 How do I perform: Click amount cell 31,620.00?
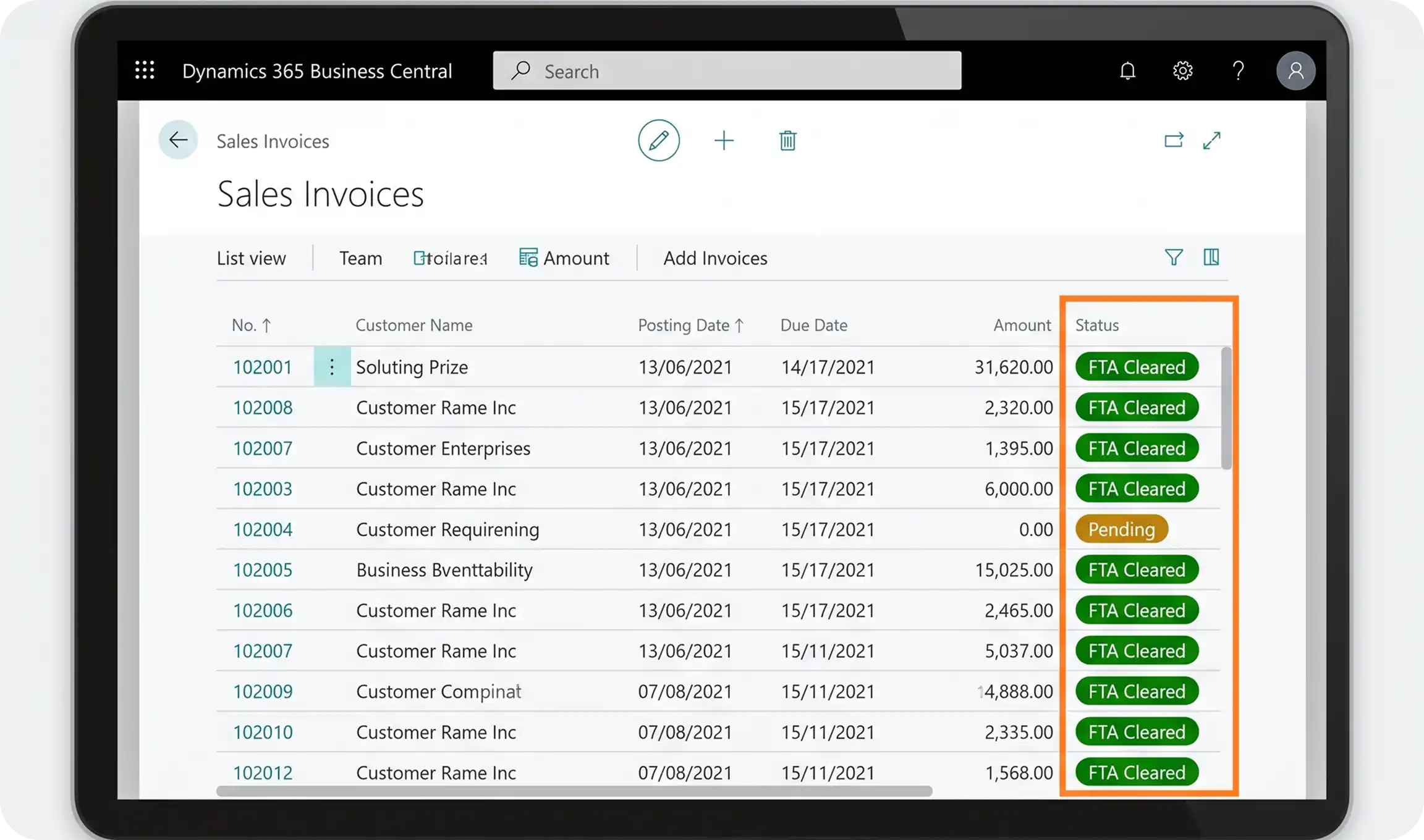[x=1014, y=367]
